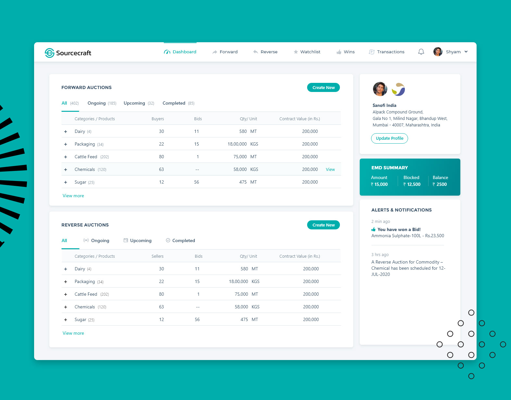Switch to the Completed reverse auctions tab

tap(181, 241)
